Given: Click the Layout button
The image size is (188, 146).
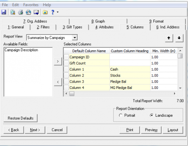Looking at the screenshot, I should 173,130.
